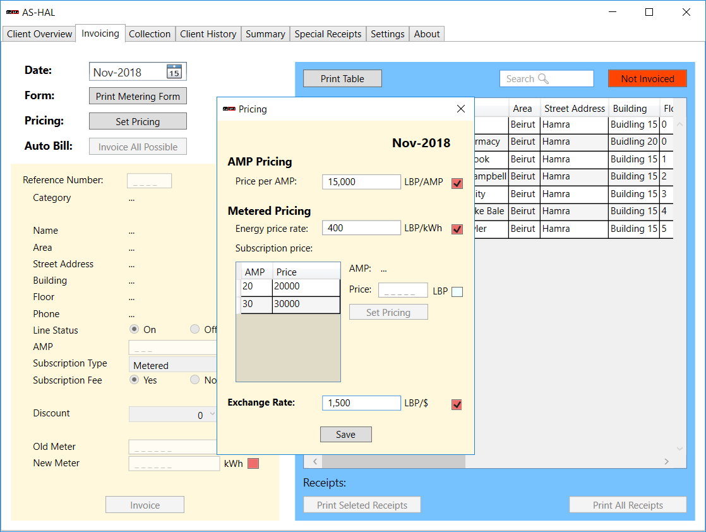Check the subscription Price LBP checkbox
Screen dimensions: 706x532
(x=457, y=292)
